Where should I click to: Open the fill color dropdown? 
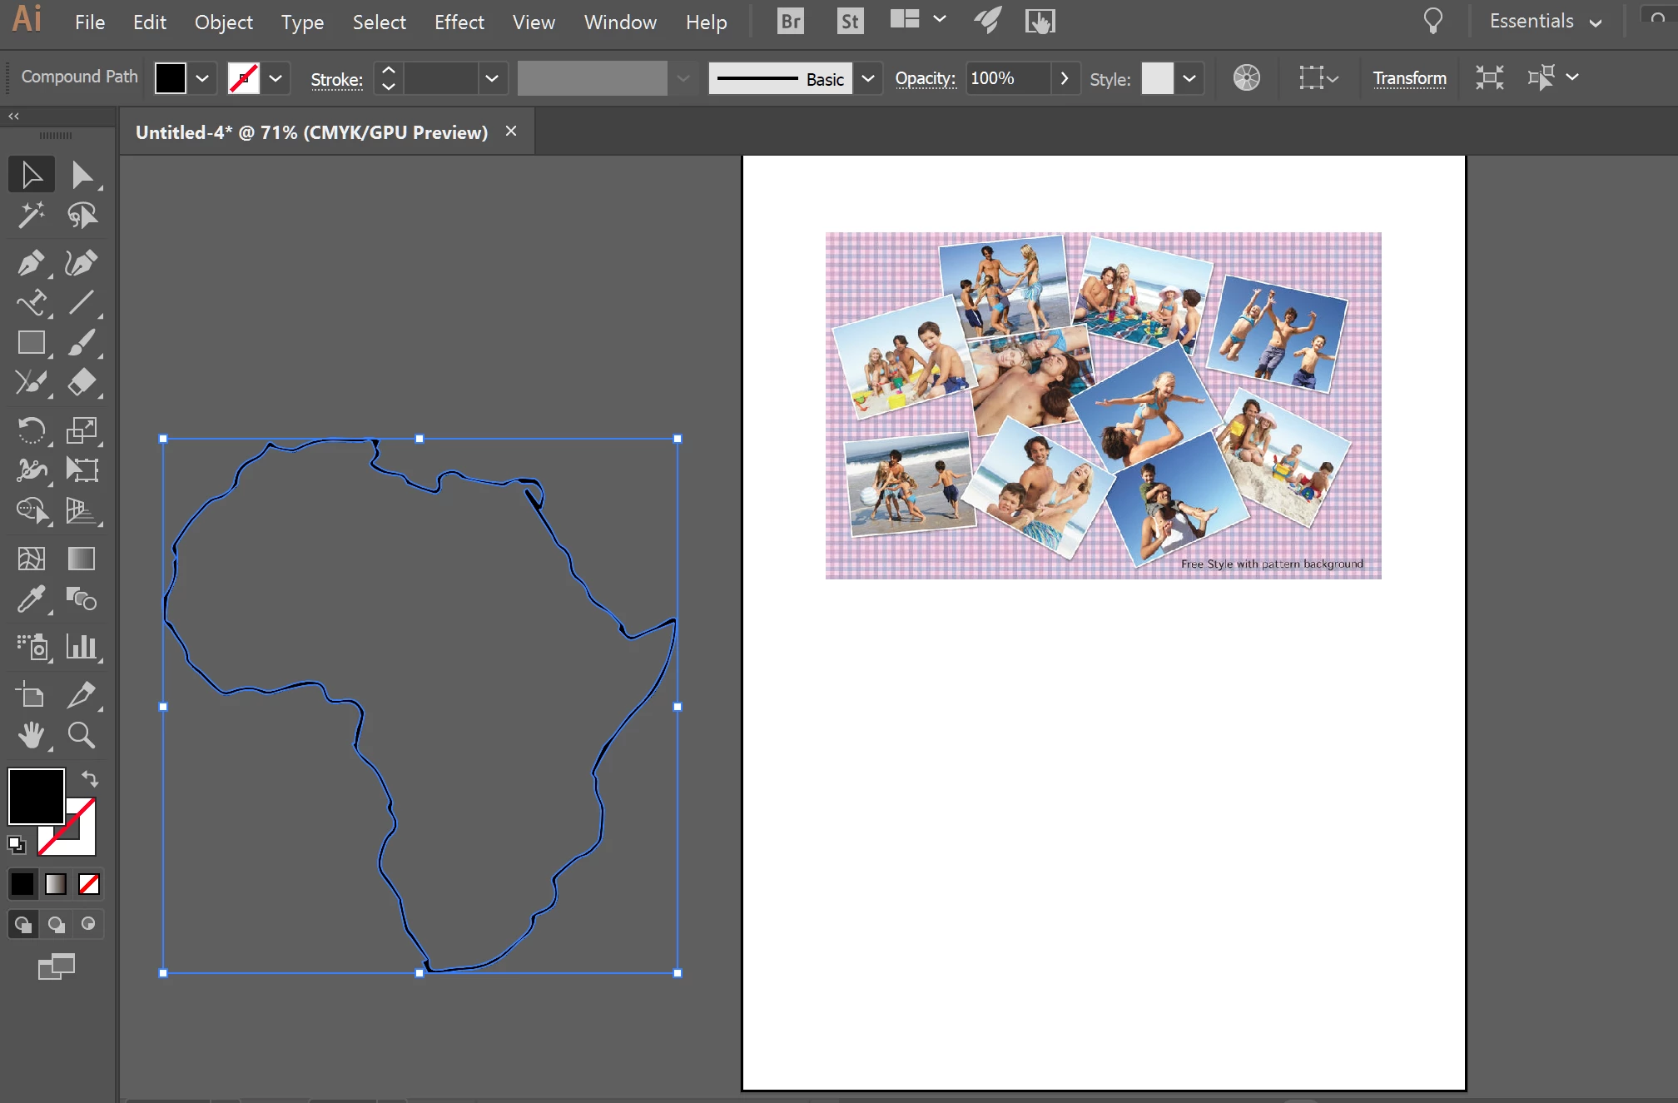(x=202, y=78)
